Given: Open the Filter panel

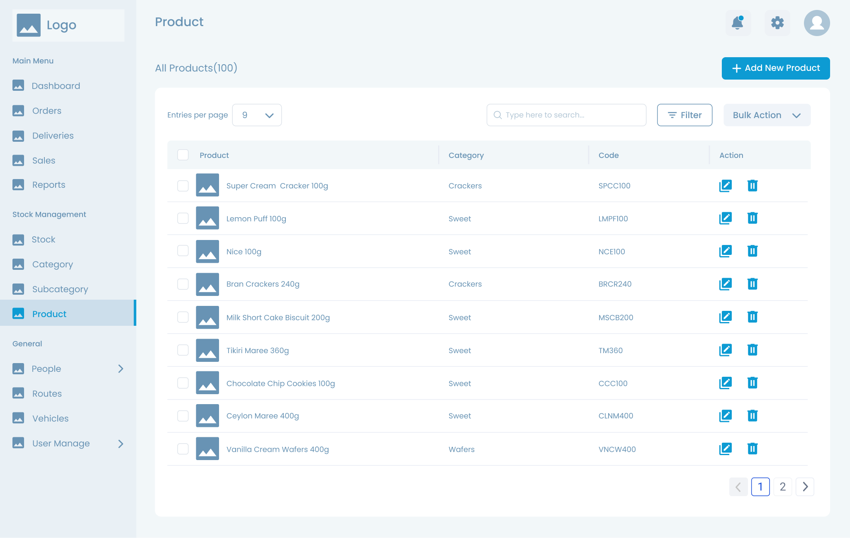Looking at the screenshot, I should (x=684, y=115).
